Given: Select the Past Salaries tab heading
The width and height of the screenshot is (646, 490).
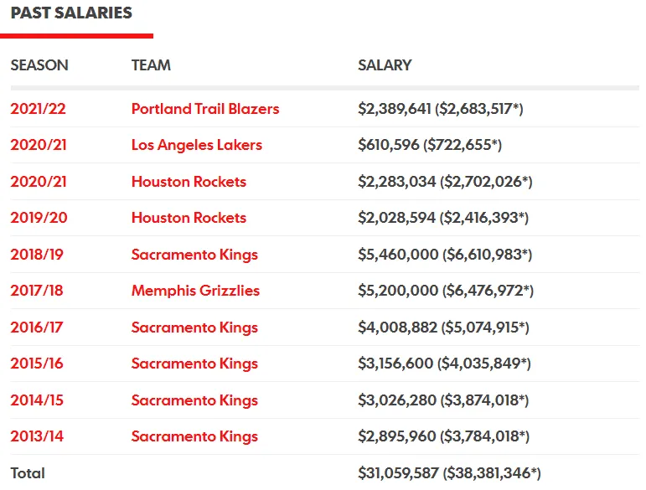Looking at the screenshot, I should [x=71, y=13].
